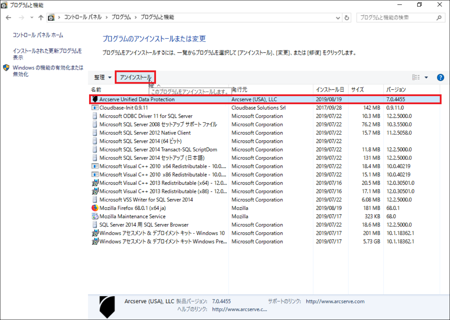Select SQL Server 2014 用 SQL Server Browser

tap(144, 225)
